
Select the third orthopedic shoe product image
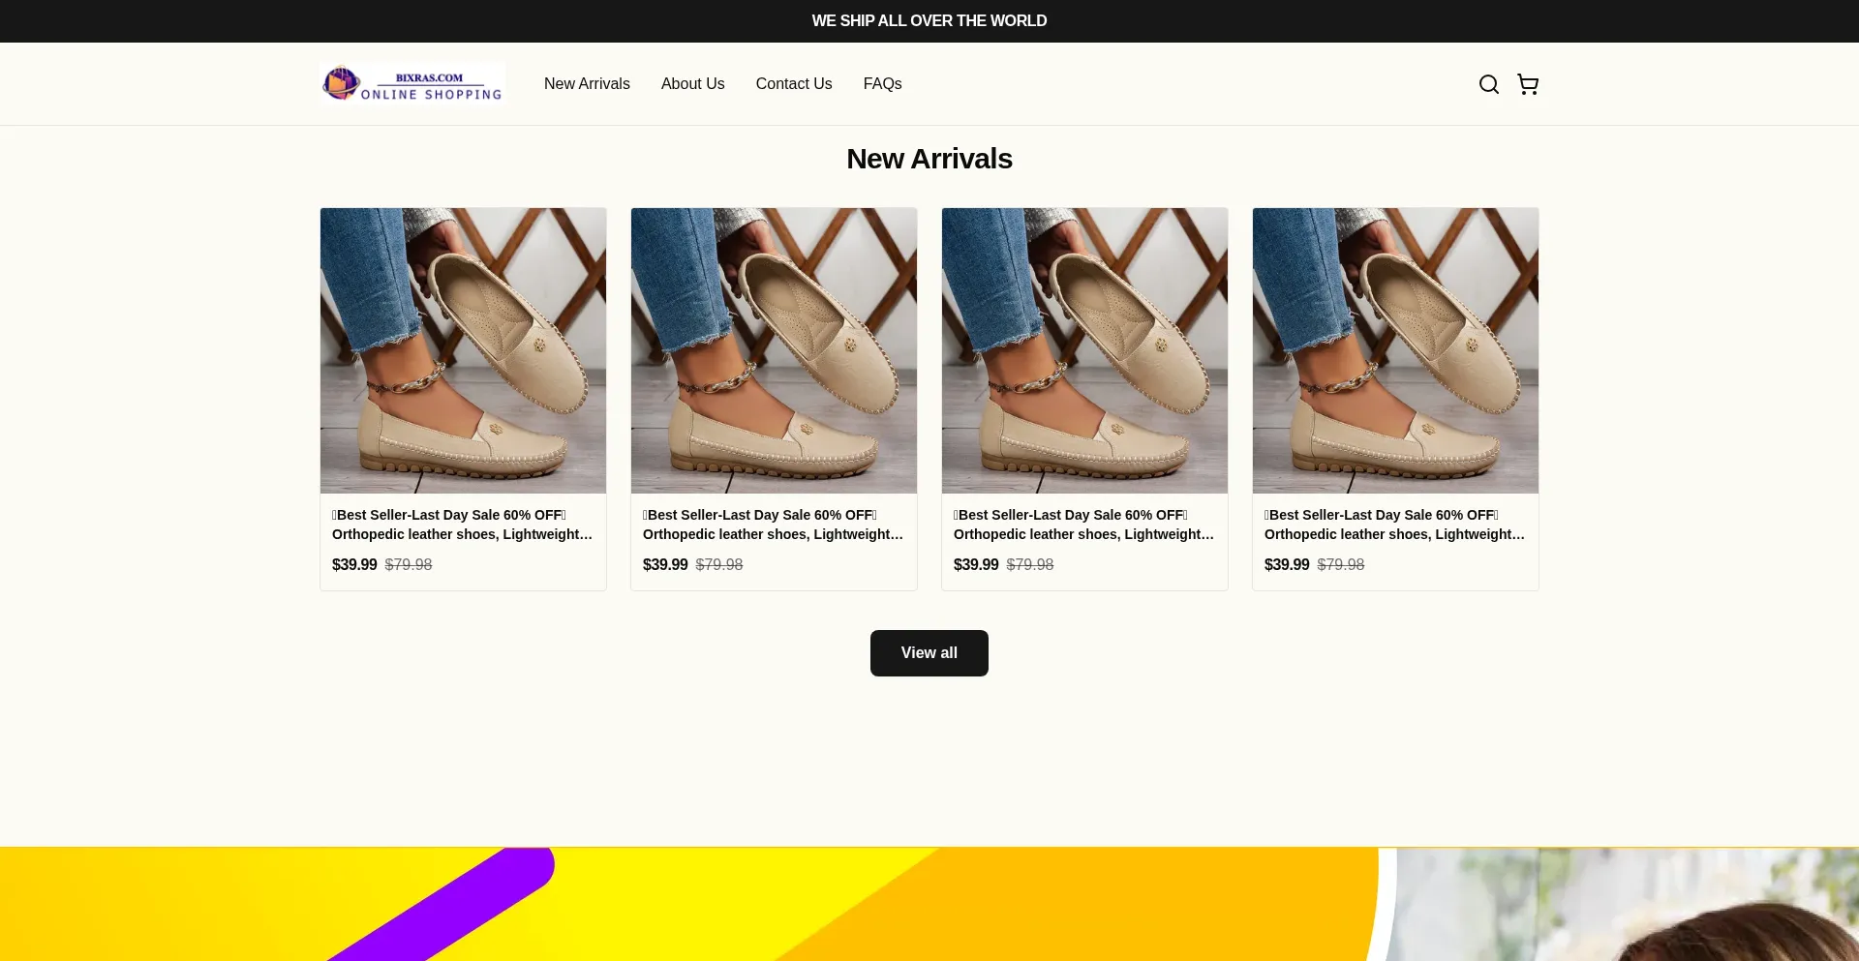[1084, 350]
